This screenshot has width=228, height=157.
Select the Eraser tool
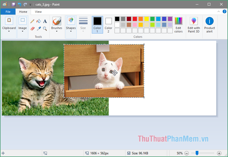click(x=32, y=28)
